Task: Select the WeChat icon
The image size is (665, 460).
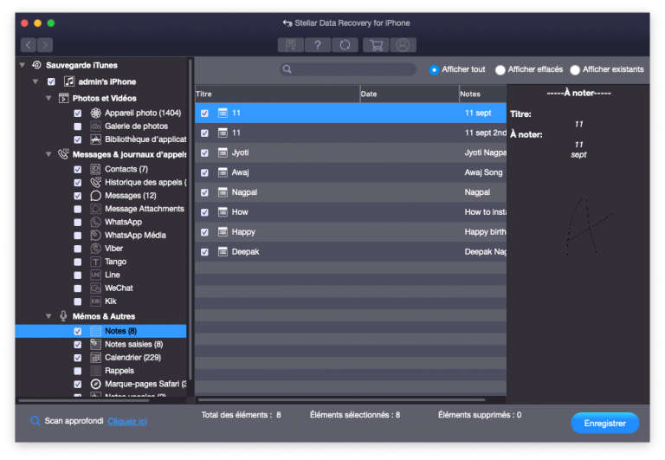Action: (96, 288)
